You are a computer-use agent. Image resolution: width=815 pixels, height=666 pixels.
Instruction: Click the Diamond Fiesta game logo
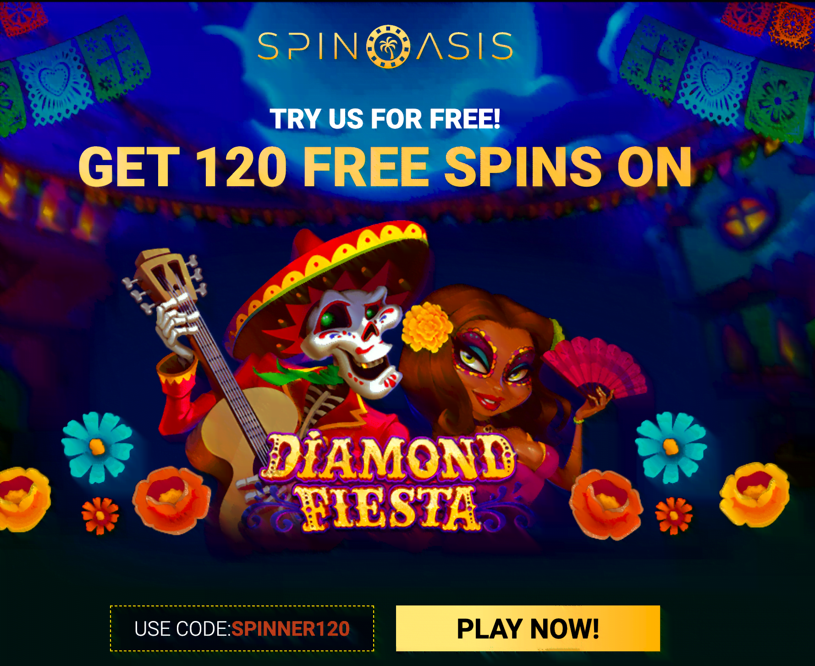click(388, 482)
